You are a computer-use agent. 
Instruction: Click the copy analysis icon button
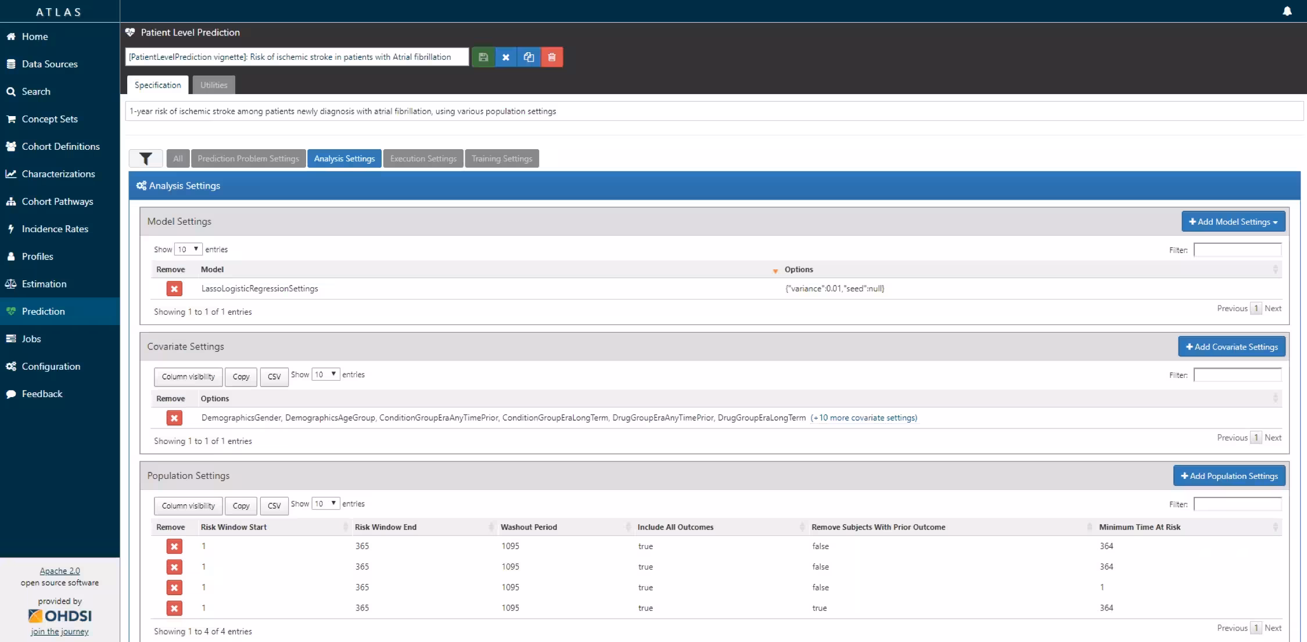point(529,57)
